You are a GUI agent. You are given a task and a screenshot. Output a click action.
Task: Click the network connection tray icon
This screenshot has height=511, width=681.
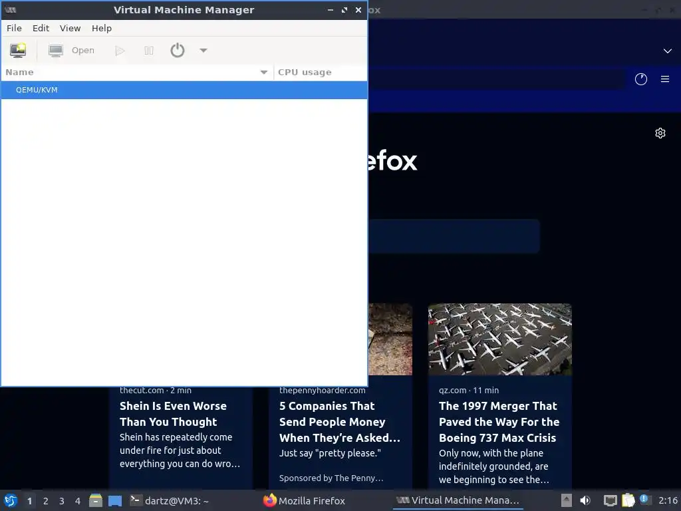(x=611, y=500)
